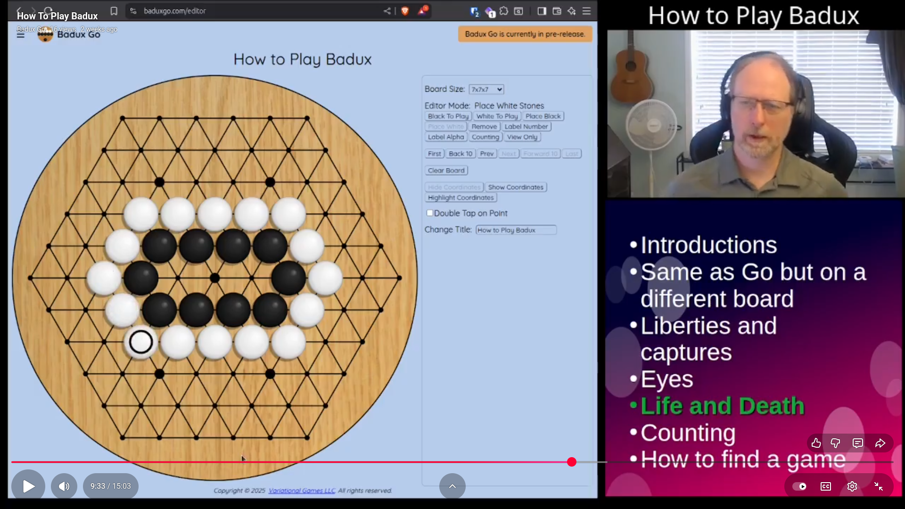The width and height of the screenshot is (905, 509).
Task: Mute the video using the speaker icon
Action: pos(64,486)
